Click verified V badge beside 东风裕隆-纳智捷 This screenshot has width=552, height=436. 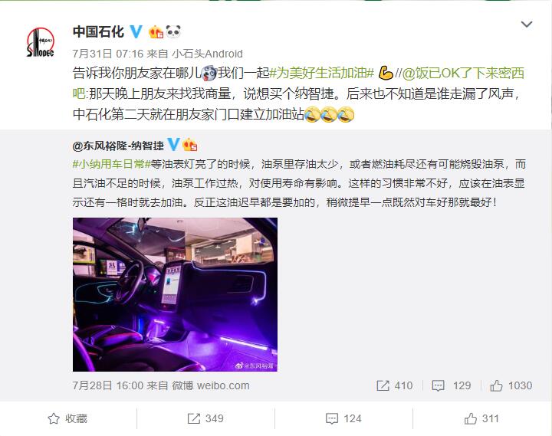[x=173, y=145]
